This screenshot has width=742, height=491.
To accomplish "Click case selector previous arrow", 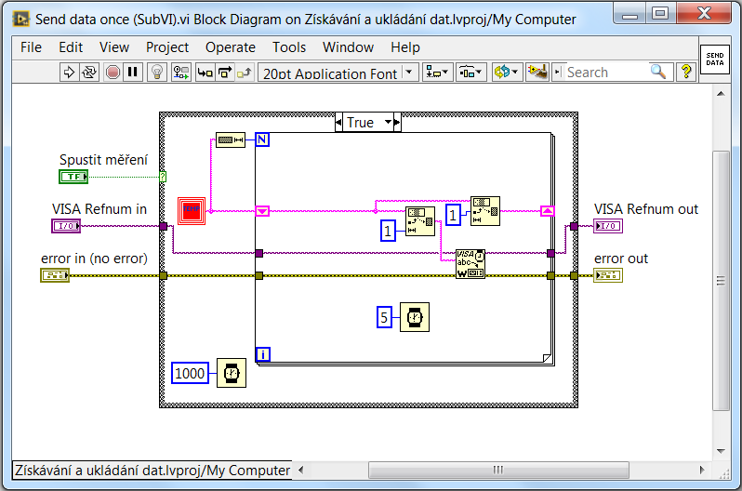I will point(338,122).
